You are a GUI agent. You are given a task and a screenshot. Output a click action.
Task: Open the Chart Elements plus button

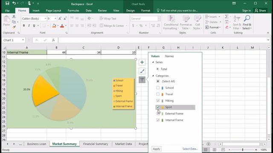(x=142, y=62)
